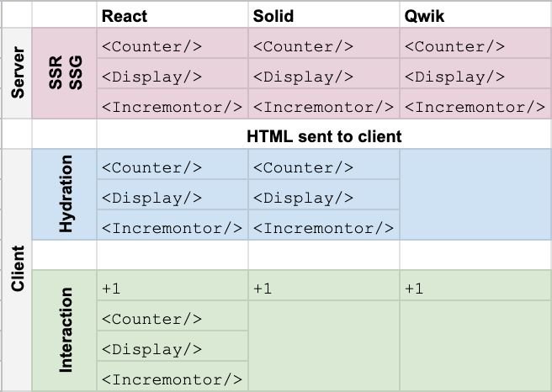Click the vertical Server row label
This screenshot has height=392, width=552.
pyautogui.click(x=18, y=74)
